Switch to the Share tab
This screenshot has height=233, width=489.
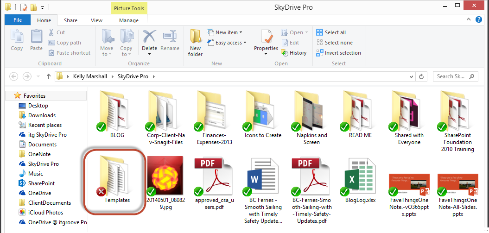point(70,20)
